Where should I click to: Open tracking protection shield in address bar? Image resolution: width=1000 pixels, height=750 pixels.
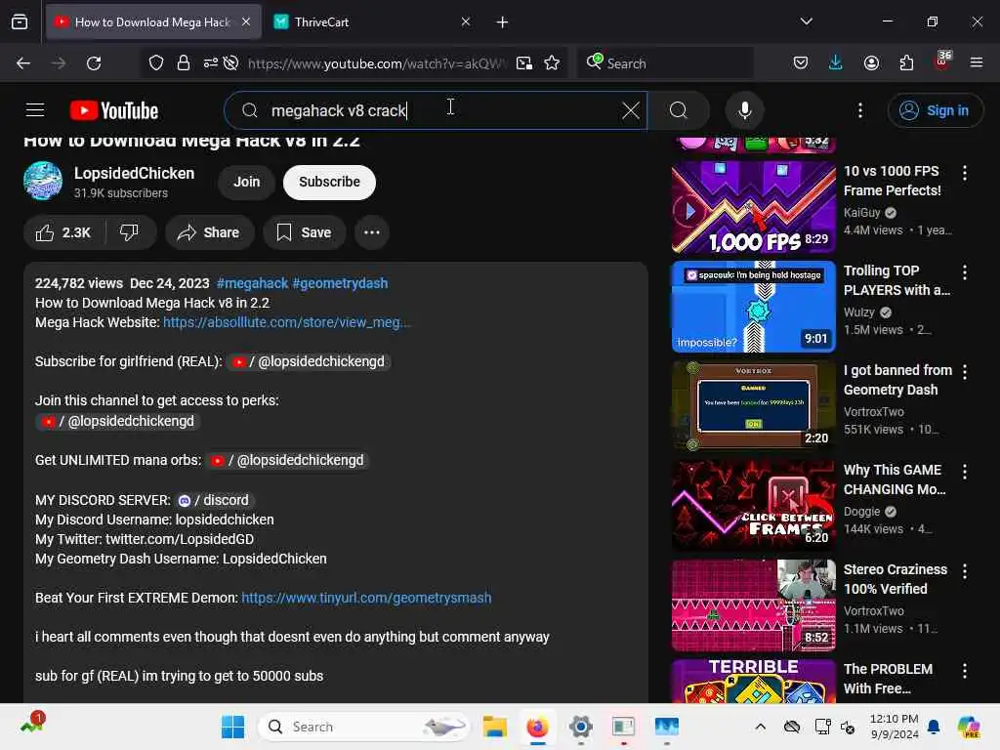[x=155, y=63]
